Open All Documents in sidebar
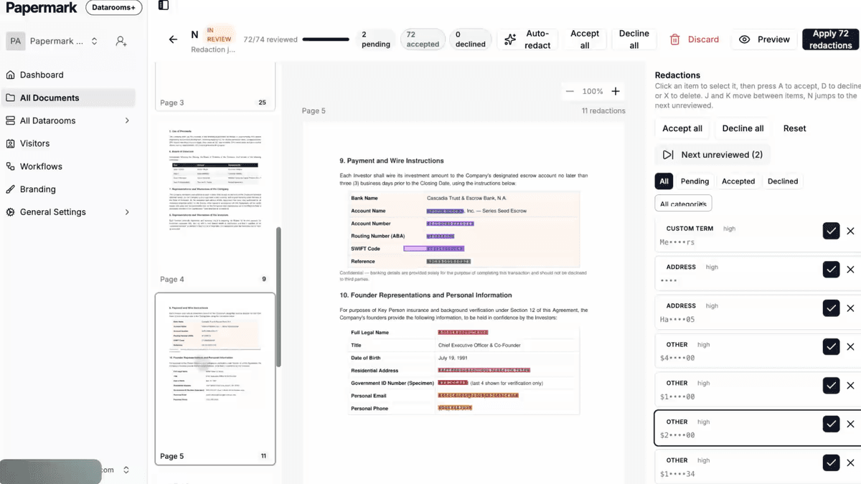Image resolution: width=861 pixels, height=484 pixels. [69, 98]
